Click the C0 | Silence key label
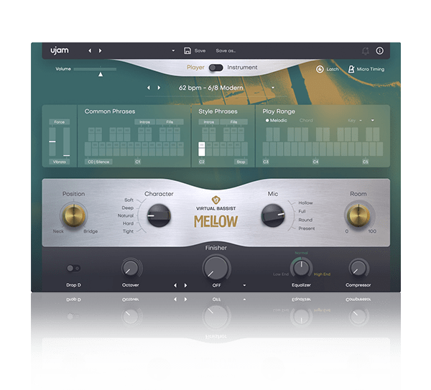This screenshot has height=390, width=431. (98, 162)
